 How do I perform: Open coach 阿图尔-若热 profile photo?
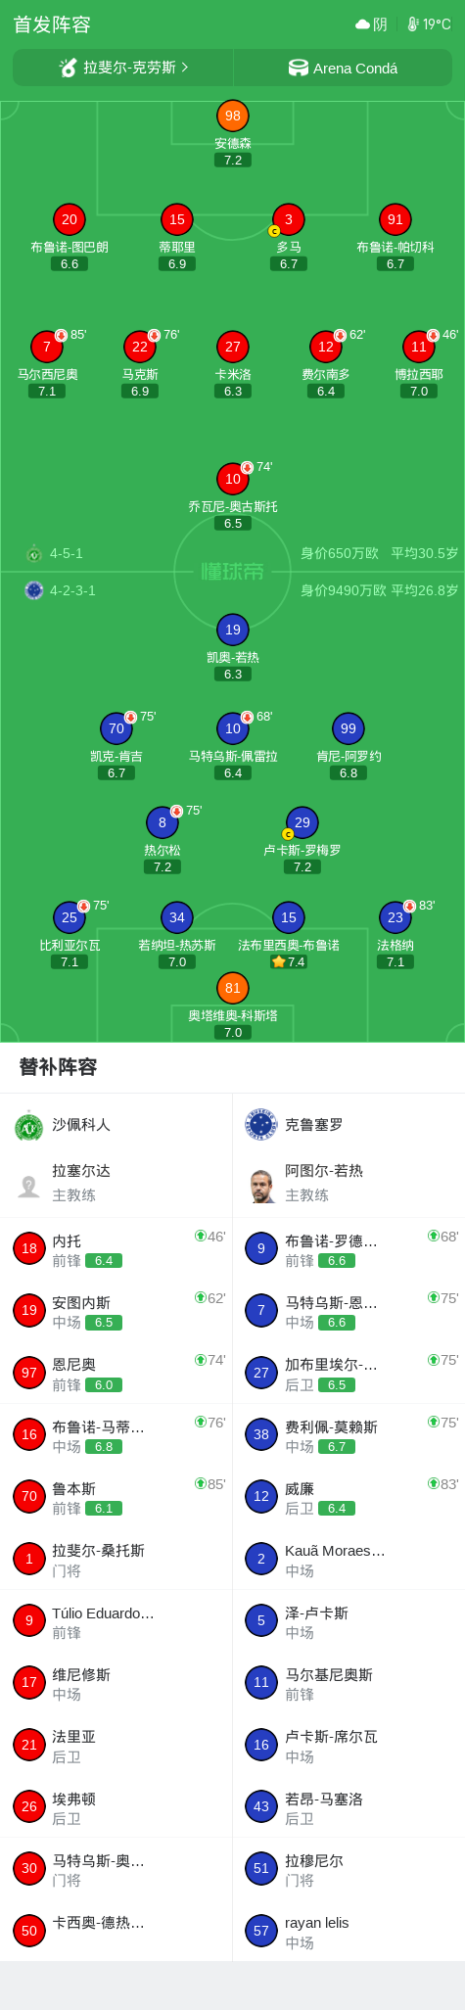pyautogui.click(x=260, y=1186)
